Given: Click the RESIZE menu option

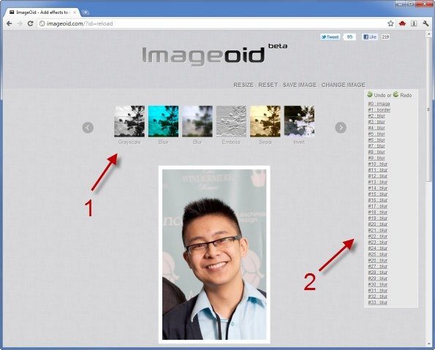Looking at the screenshot, I should pos(243,85).
